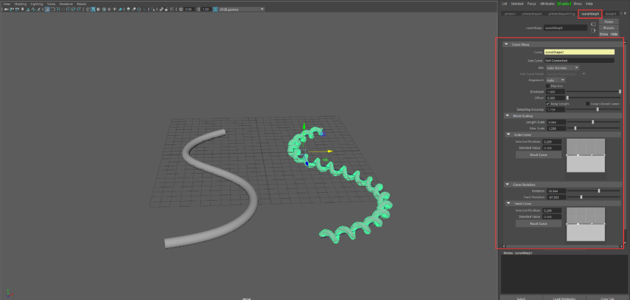Toggle the view transform color management icon
Viewport: 630px width, 300px height.
pyautogui.click(x=215, y=9)
